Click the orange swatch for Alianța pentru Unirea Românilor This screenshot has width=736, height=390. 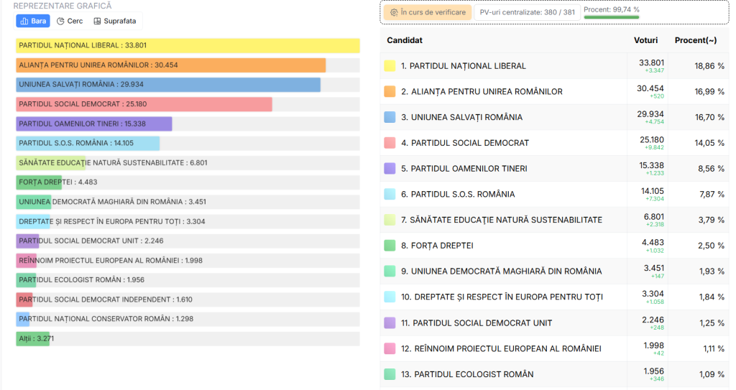point(390,92)
